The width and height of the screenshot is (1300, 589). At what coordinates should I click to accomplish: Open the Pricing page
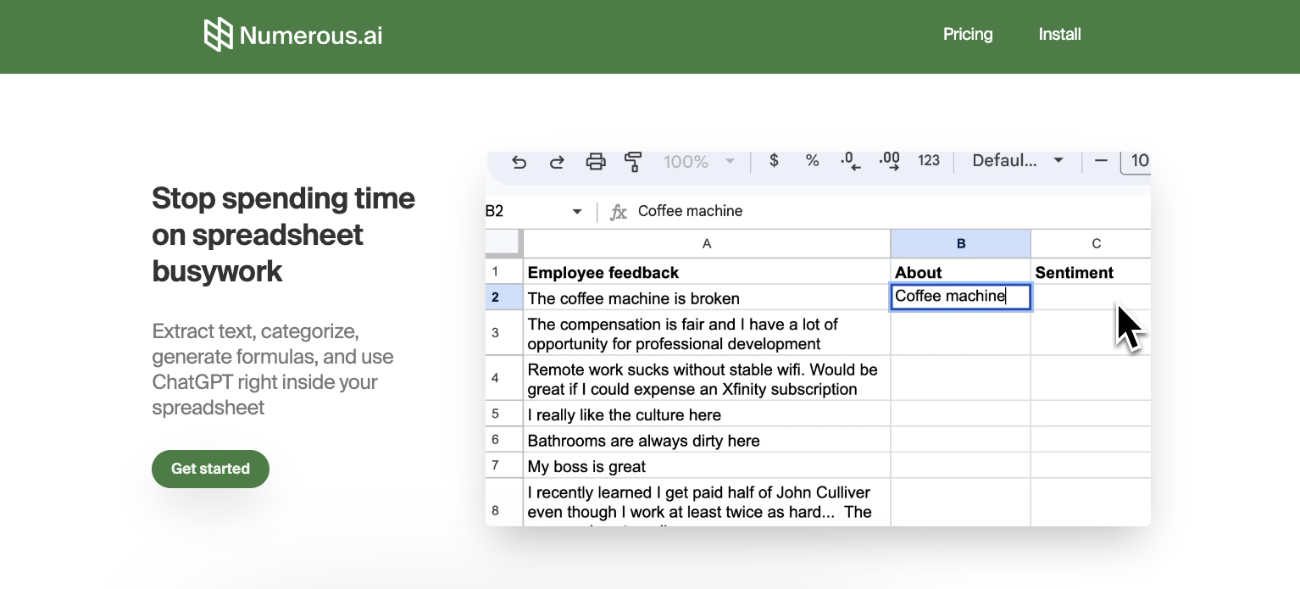tap(968, 35)
